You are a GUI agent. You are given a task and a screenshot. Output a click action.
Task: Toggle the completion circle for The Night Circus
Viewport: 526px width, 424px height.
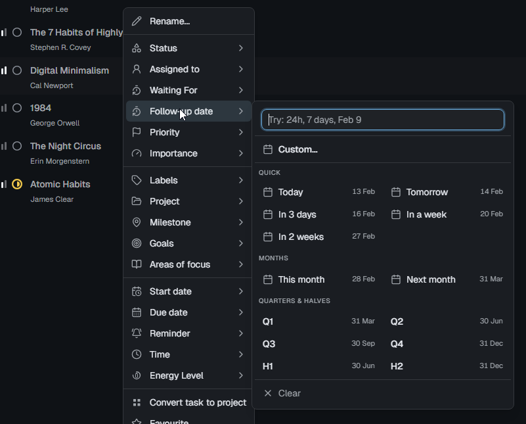[x=16, y=146]
